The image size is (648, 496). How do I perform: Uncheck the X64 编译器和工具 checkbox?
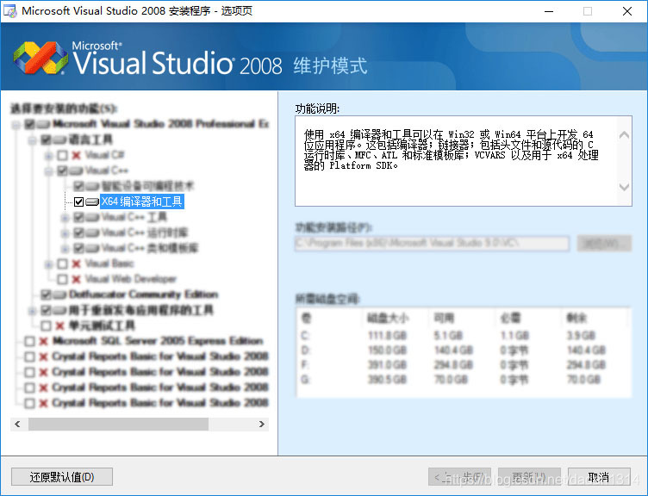78,201
